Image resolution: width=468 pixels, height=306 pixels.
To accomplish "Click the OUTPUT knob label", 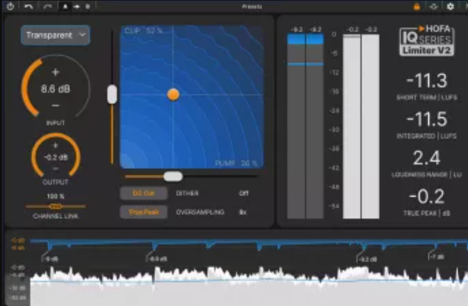I will click(56, 182).
